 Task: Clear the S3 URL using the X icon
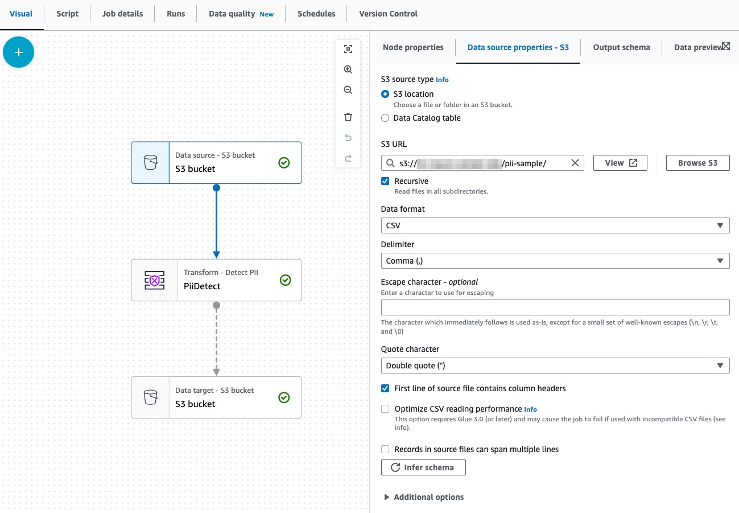[x=575, y=162]
